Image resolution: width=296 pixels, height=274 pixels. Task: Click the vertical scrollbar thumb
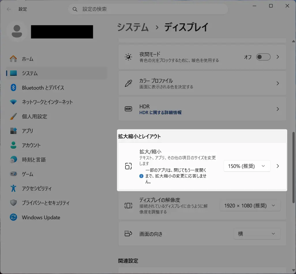tap(294, 167)
